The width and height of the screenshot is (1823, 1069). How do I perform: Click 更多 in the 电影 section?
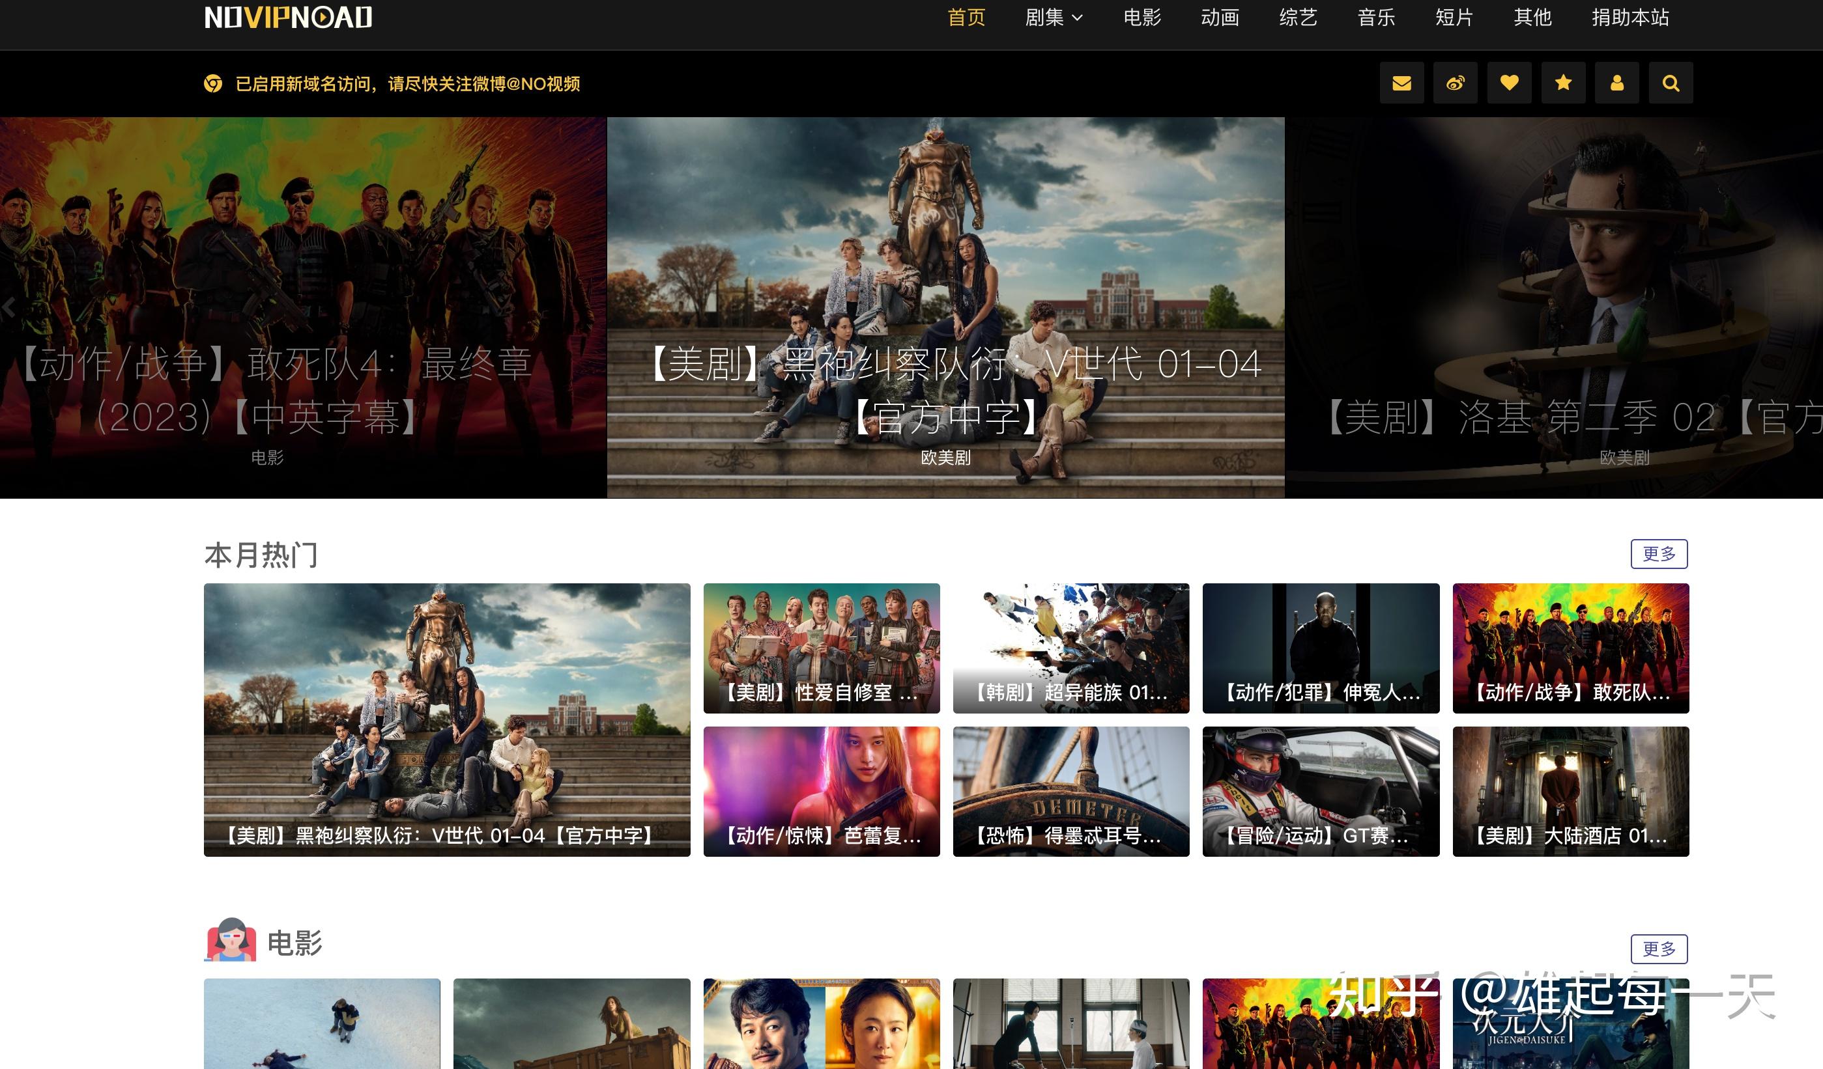click(1659, 949)
